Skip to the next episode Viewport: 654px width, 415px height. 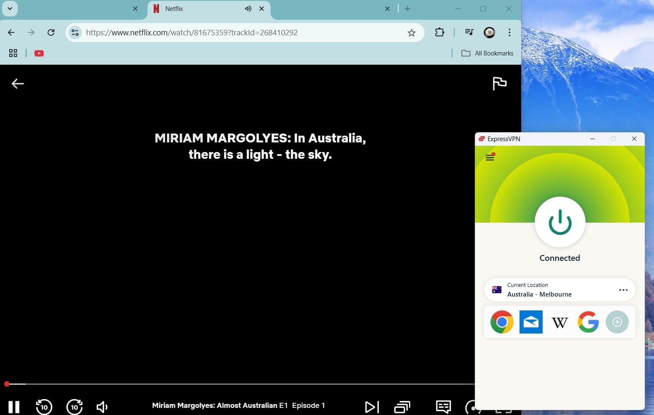pos(372,407)
